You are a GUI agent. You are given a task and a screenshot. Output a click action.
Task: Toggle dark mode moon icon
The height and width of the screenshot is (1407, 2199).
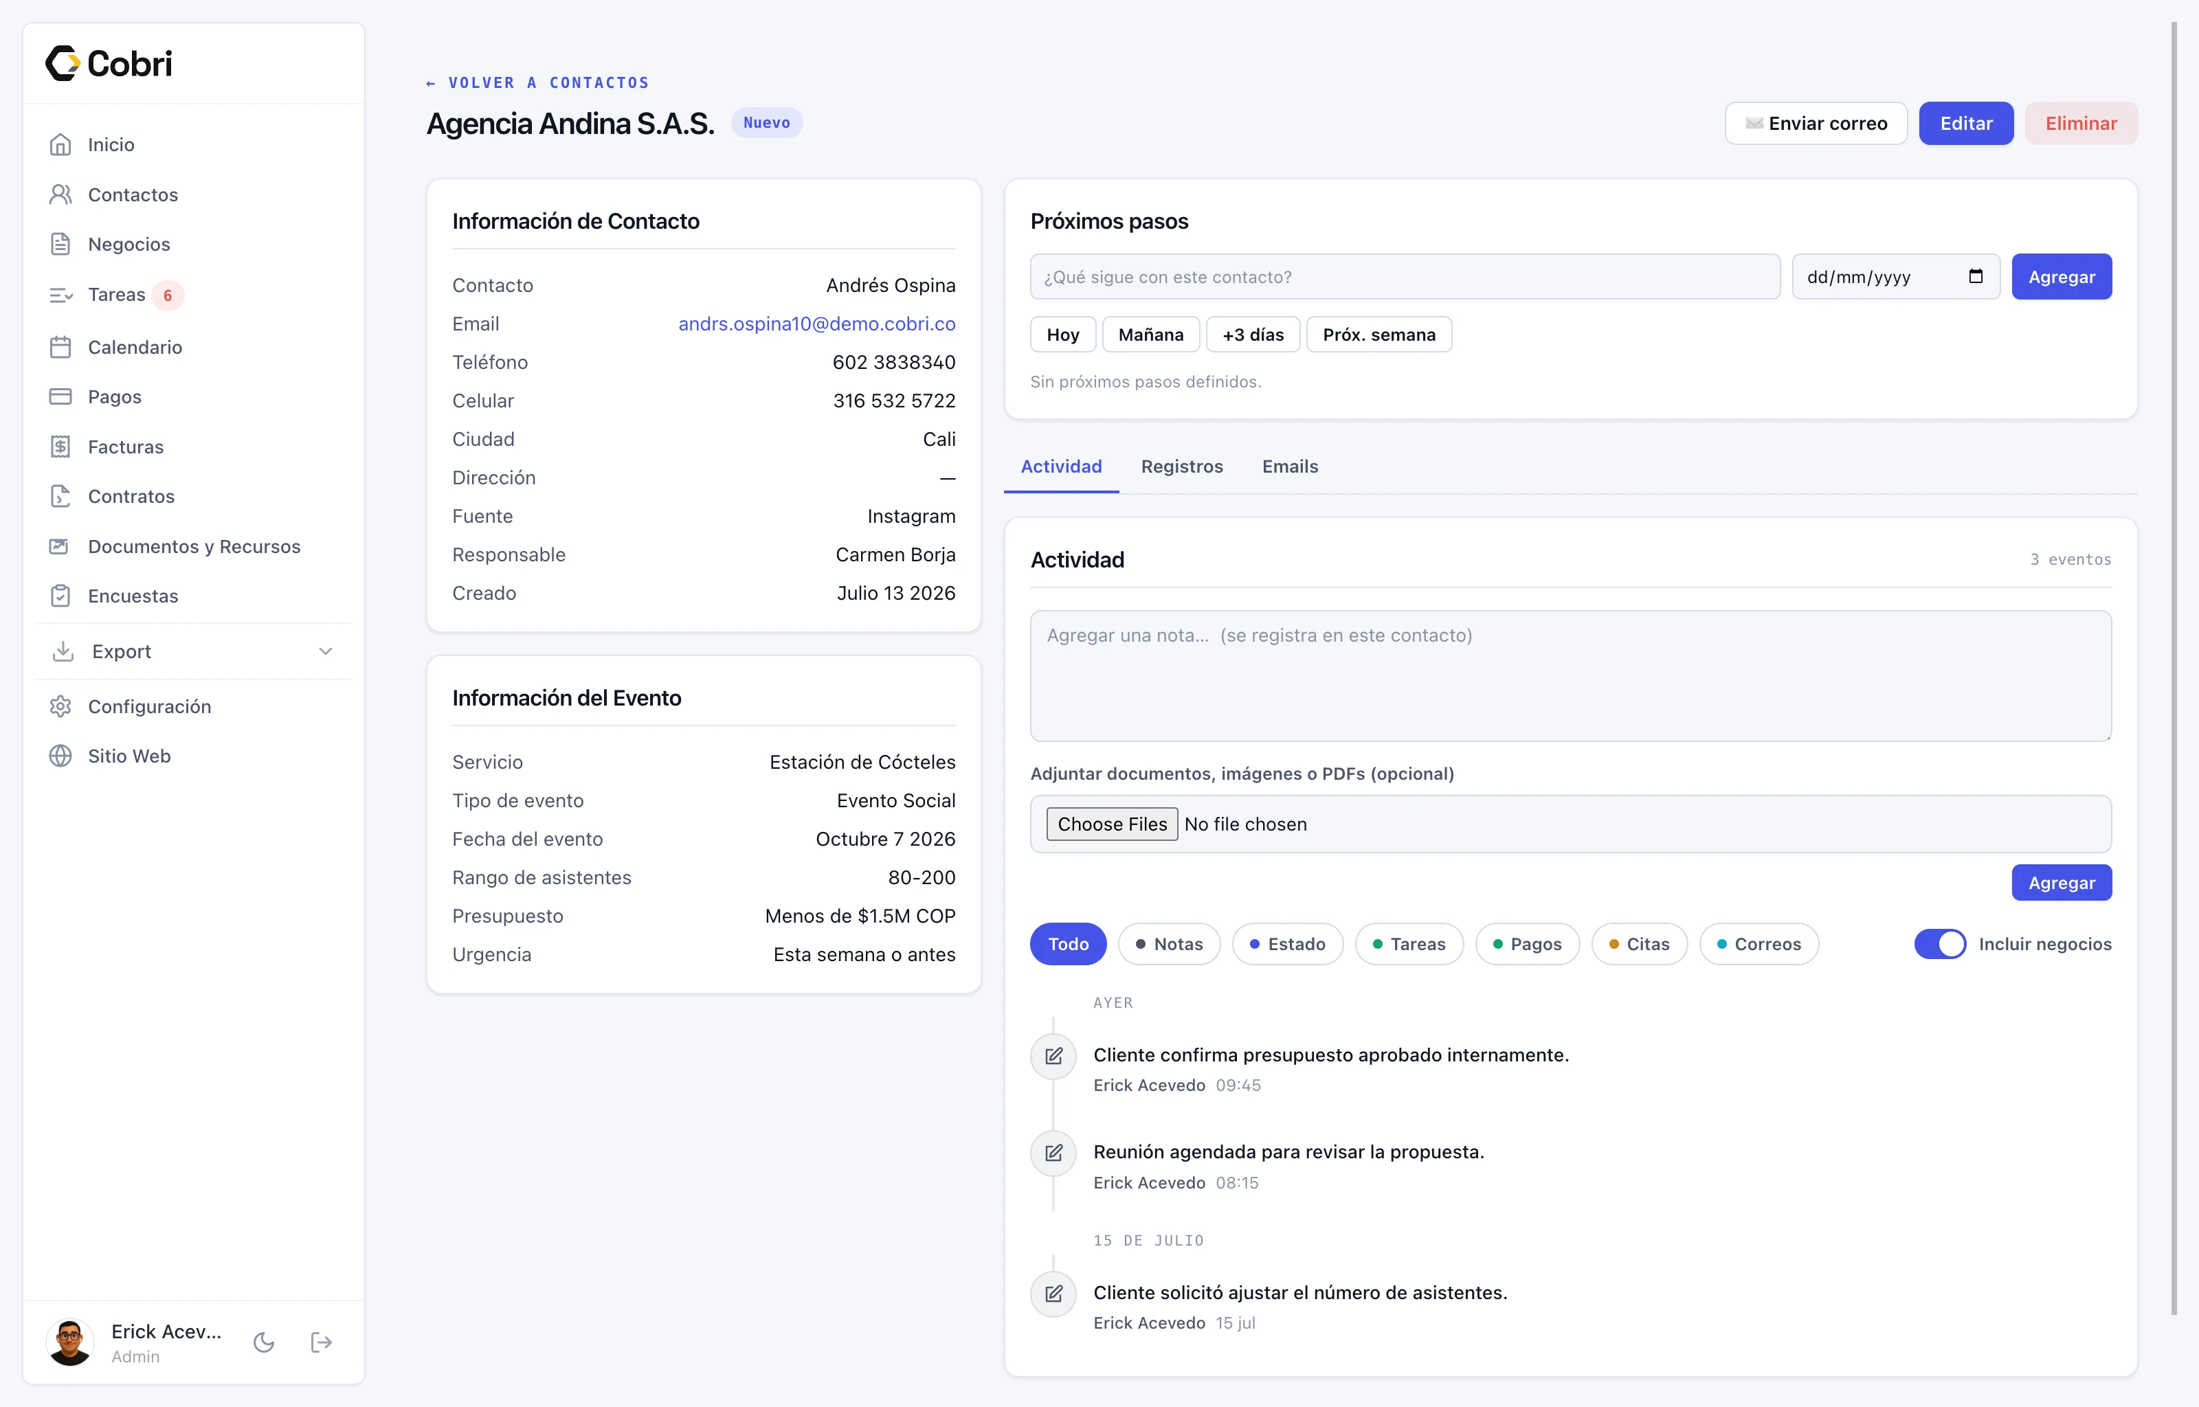coord(264,1342)
